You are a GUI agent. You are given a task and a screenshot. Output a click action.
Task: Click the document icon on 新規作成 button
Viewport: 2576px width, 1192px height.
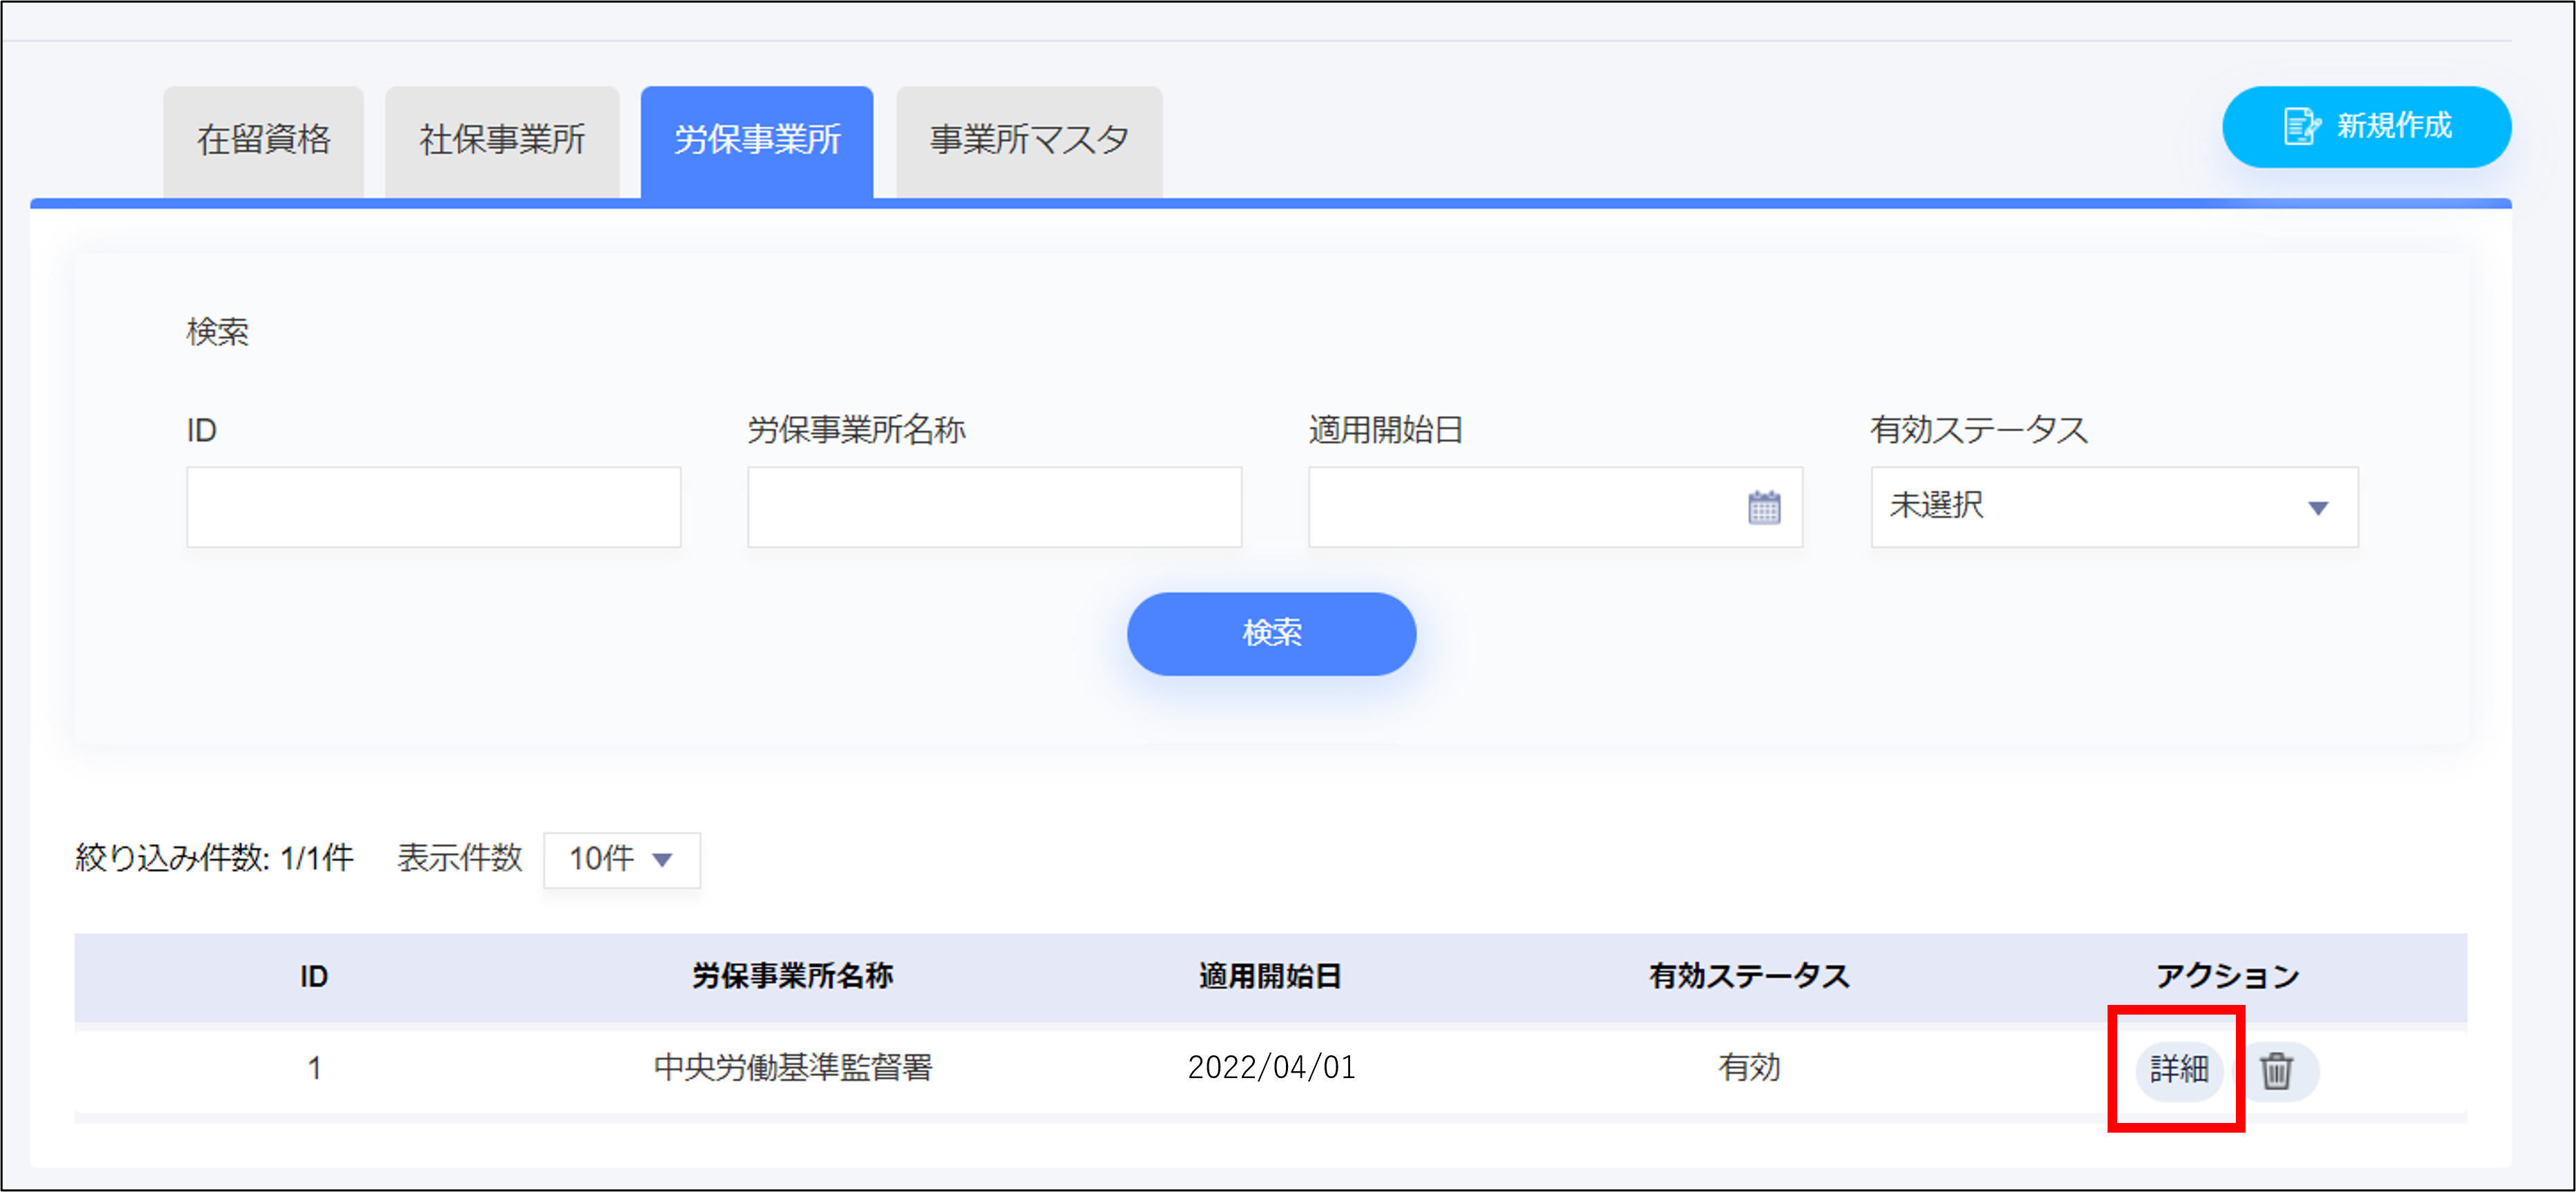2301,127
